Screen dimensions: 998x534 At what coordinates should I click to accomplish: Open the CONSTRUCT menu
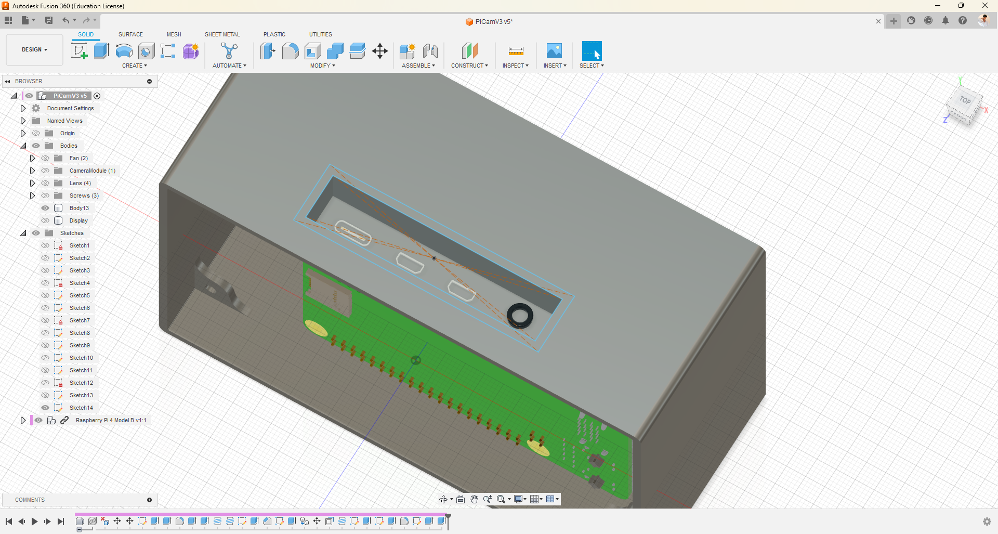[469, 66]
